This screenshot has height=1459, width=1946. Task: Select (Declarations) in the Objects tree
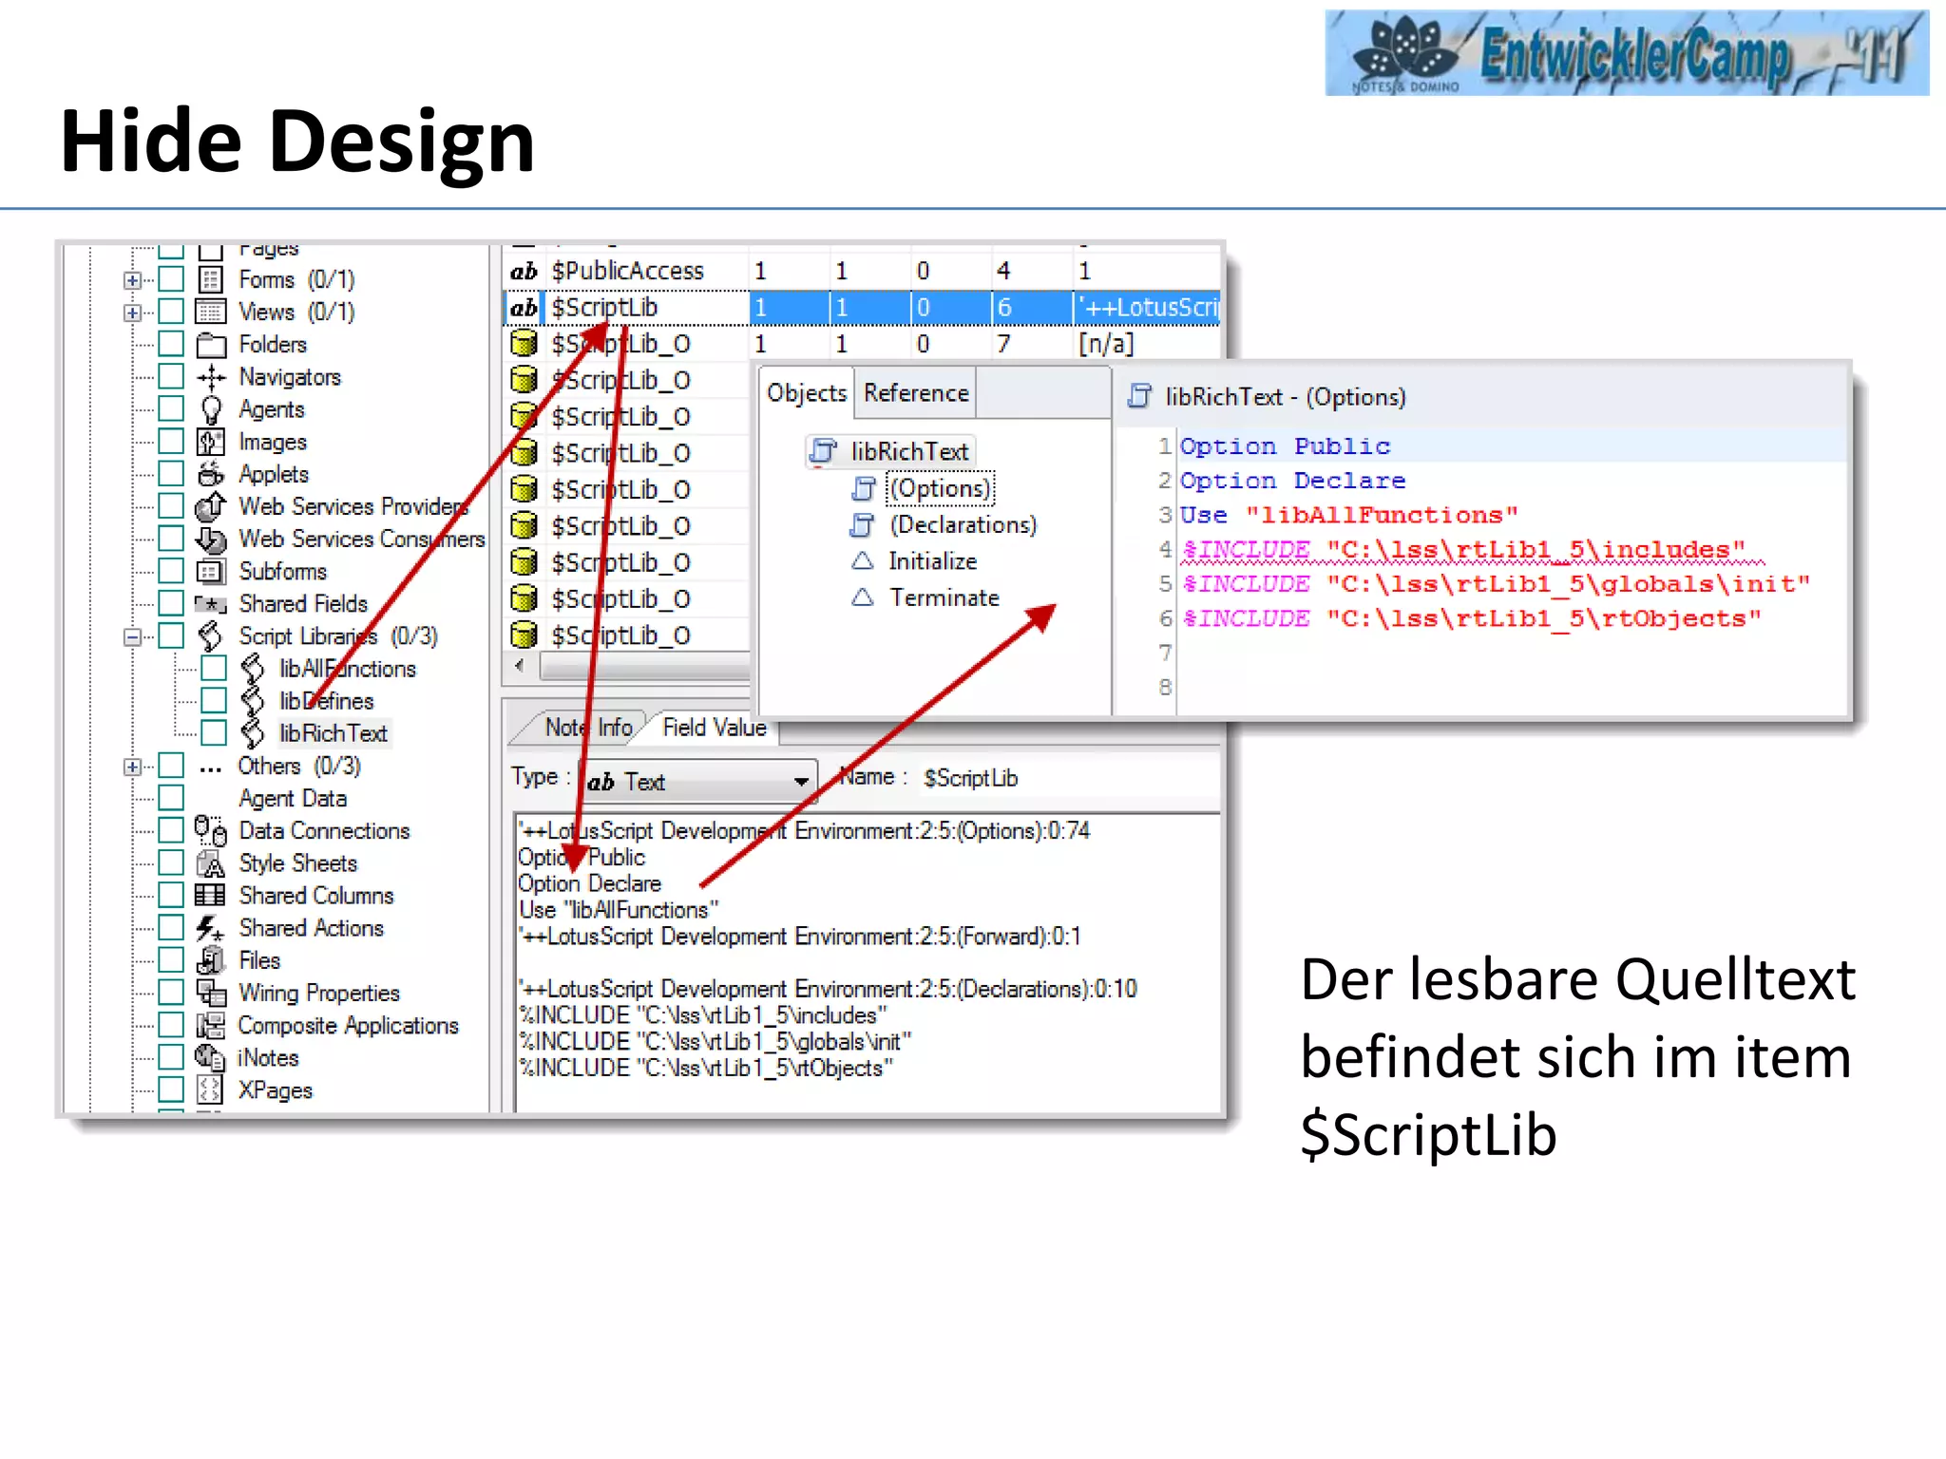(x=963, y=524)
